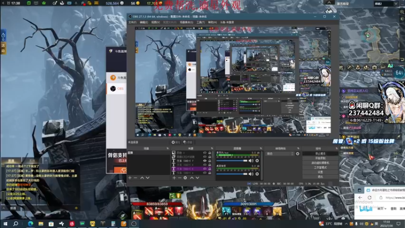Image resolution: width=405 pixels, height=228 pixels.
Task: Open scene transition properties gear
Action: [298, 154]
